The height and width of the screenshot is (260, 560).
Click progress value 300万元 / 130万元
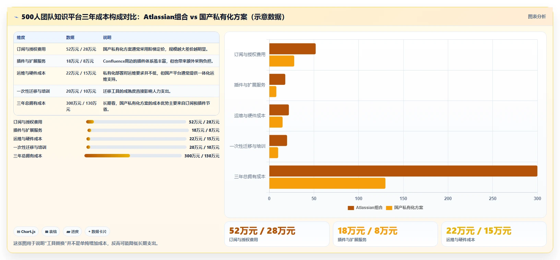202,156
